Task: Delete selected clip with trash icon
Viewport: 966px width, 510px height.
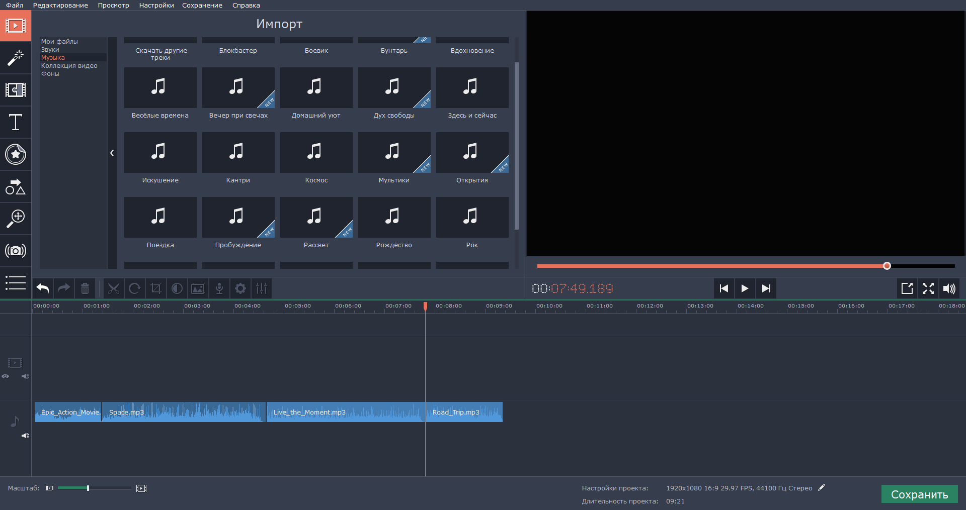Action: coord(85,288)
